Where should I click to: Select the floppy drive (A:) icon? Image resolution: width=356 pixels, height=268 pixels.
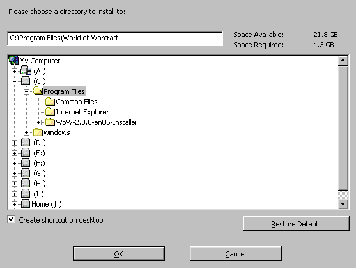click(26, 71)
